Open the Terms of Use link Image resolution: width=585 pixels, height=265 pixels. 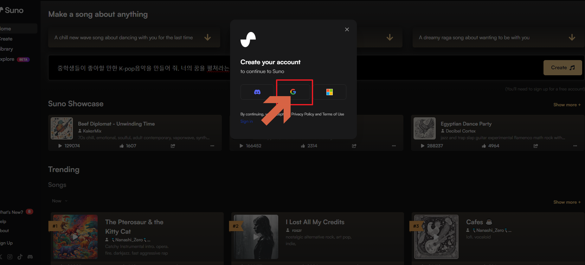click(333, 114)
